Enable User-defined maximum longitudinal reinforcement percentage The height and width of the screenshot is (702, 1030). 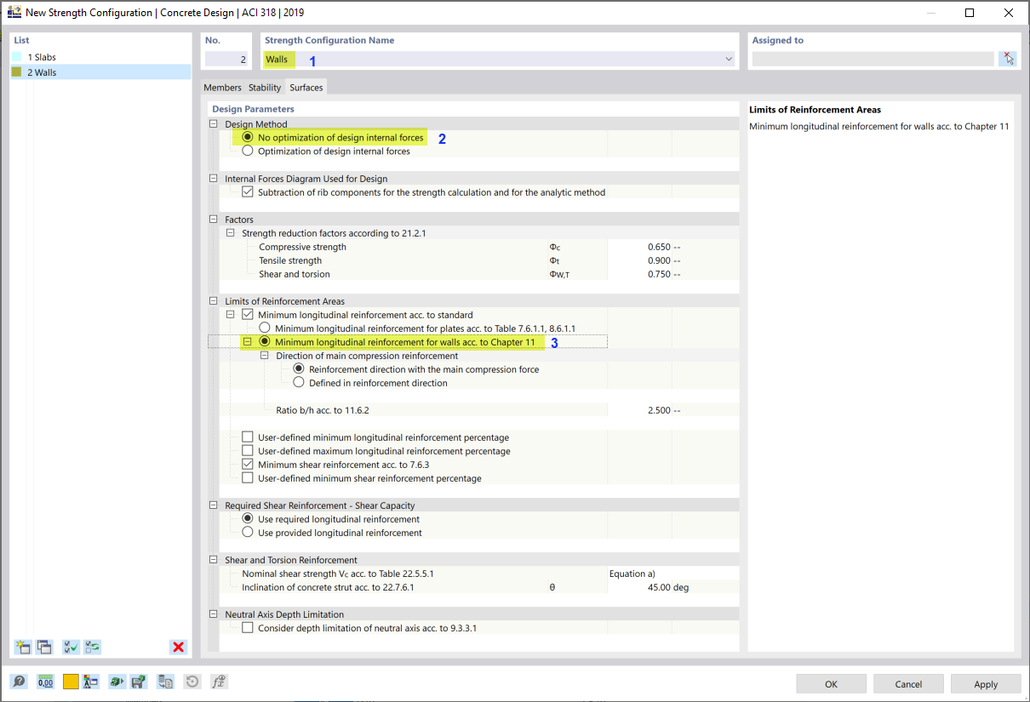point(248,450)
